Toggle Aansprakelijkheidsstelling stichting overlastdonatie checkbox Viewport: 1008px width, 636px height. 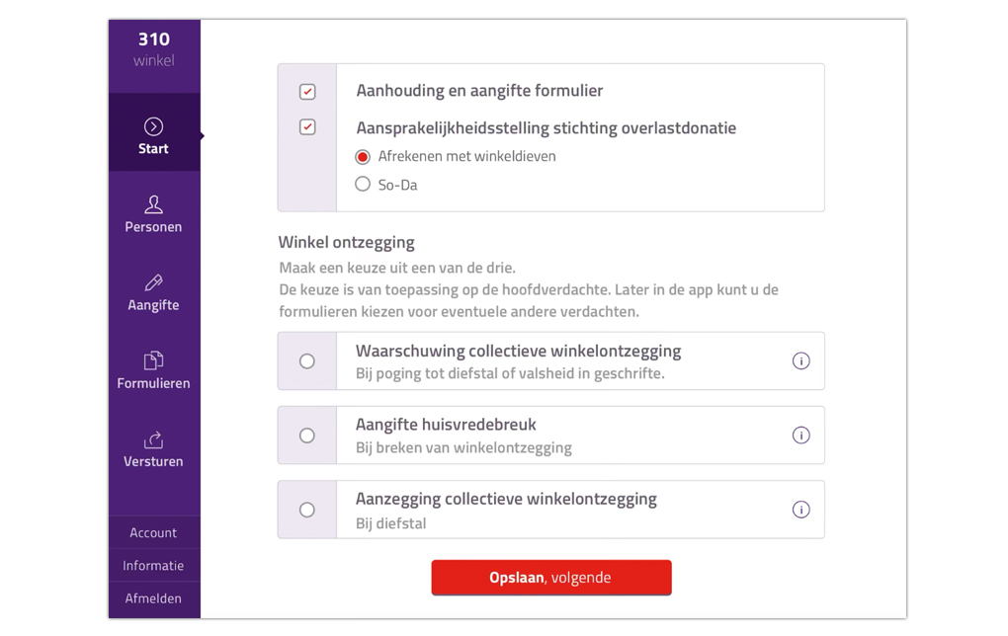pos(307,127)
